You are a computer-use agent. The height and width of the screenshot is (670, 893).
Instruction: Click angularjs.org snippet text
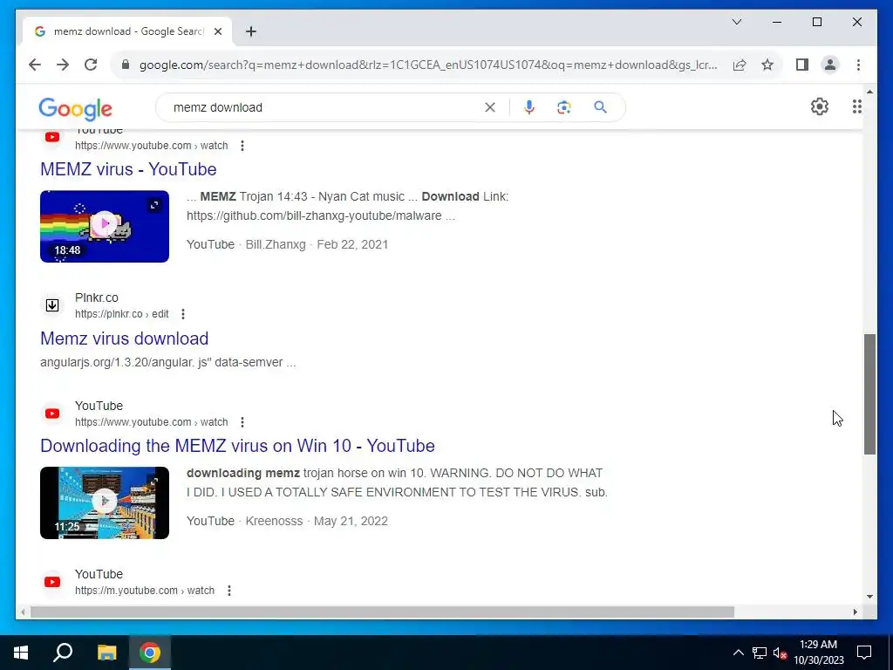coord(168,362)
